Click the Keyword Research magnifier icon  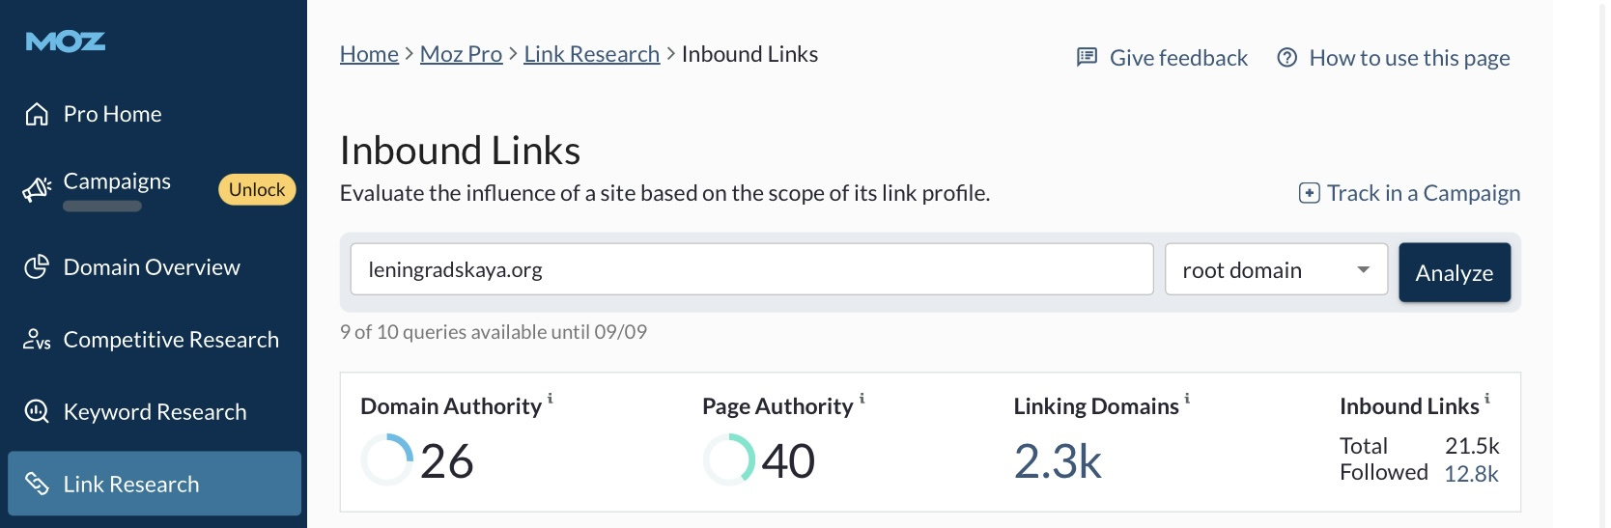[37, 412]
